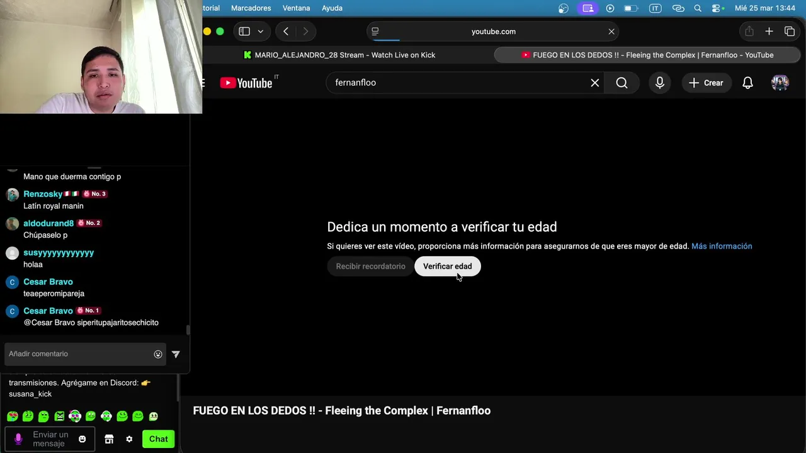The height and width of the screenshot is (453, 806).
Task: Open the Now Playing menu bar icon
Action: (x=610, y=8)
